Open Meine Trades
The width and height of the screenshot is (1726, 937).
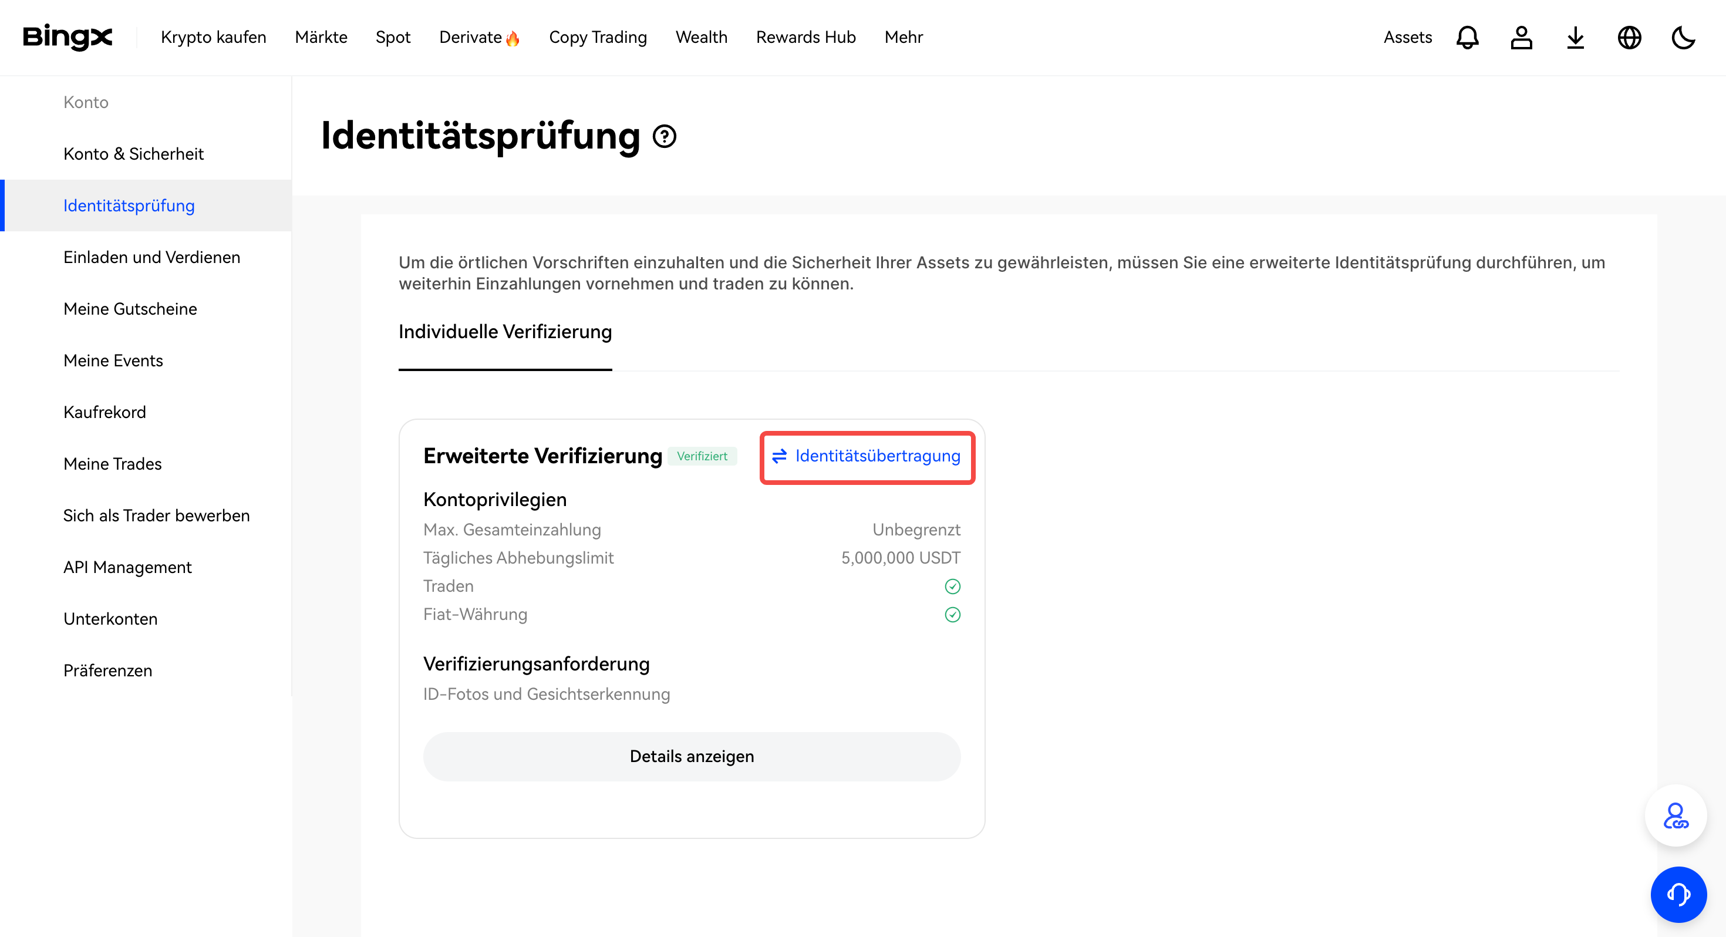pyautogui.click(x=113, y=463)
